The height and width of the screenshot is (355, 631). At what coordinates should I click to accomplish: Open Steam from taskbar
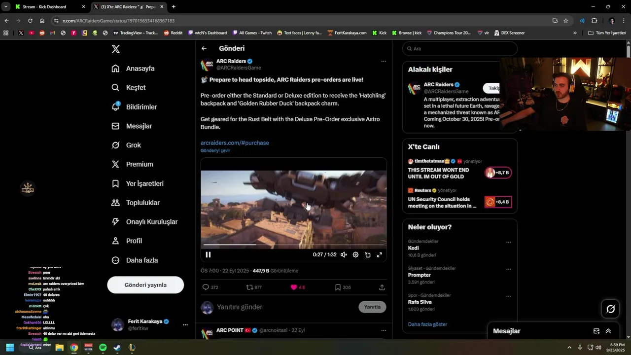tap(117, 348)
